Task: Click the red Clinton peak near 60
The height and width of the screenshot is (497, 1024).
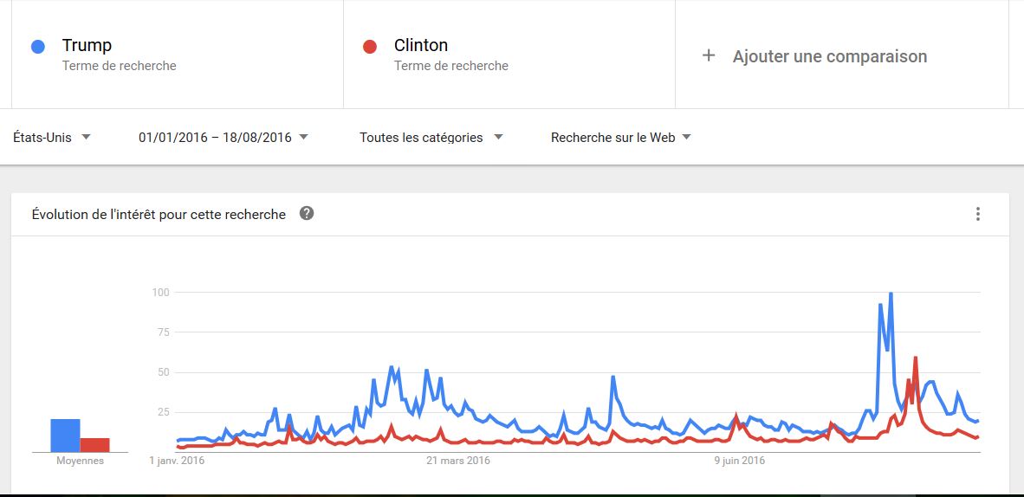Action: (916, 358)
